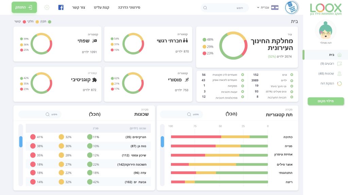Click the שכונות (48) location icon in sidebar
The image size is (348, 195).
click(x=339, y=73)
